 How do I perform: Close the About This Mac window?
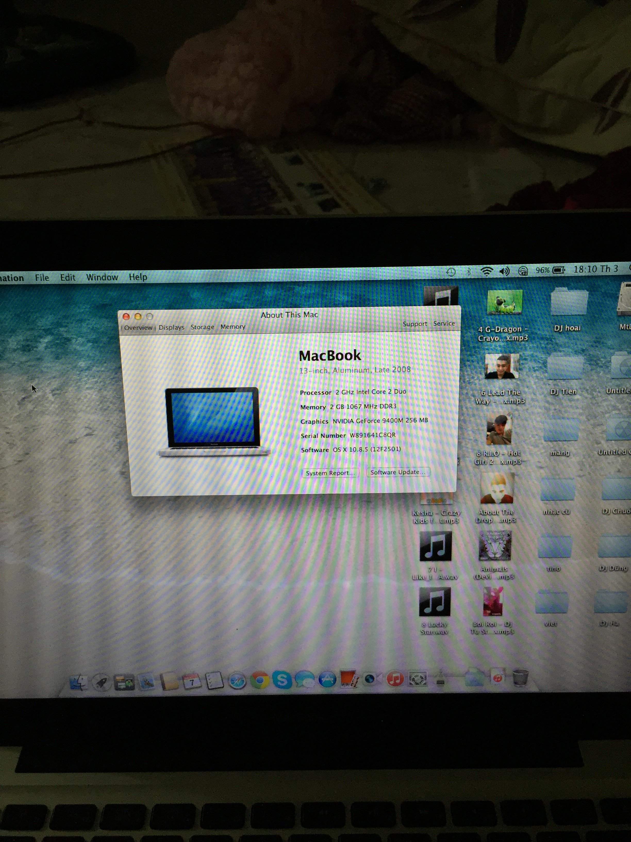[x=126, y=317]
